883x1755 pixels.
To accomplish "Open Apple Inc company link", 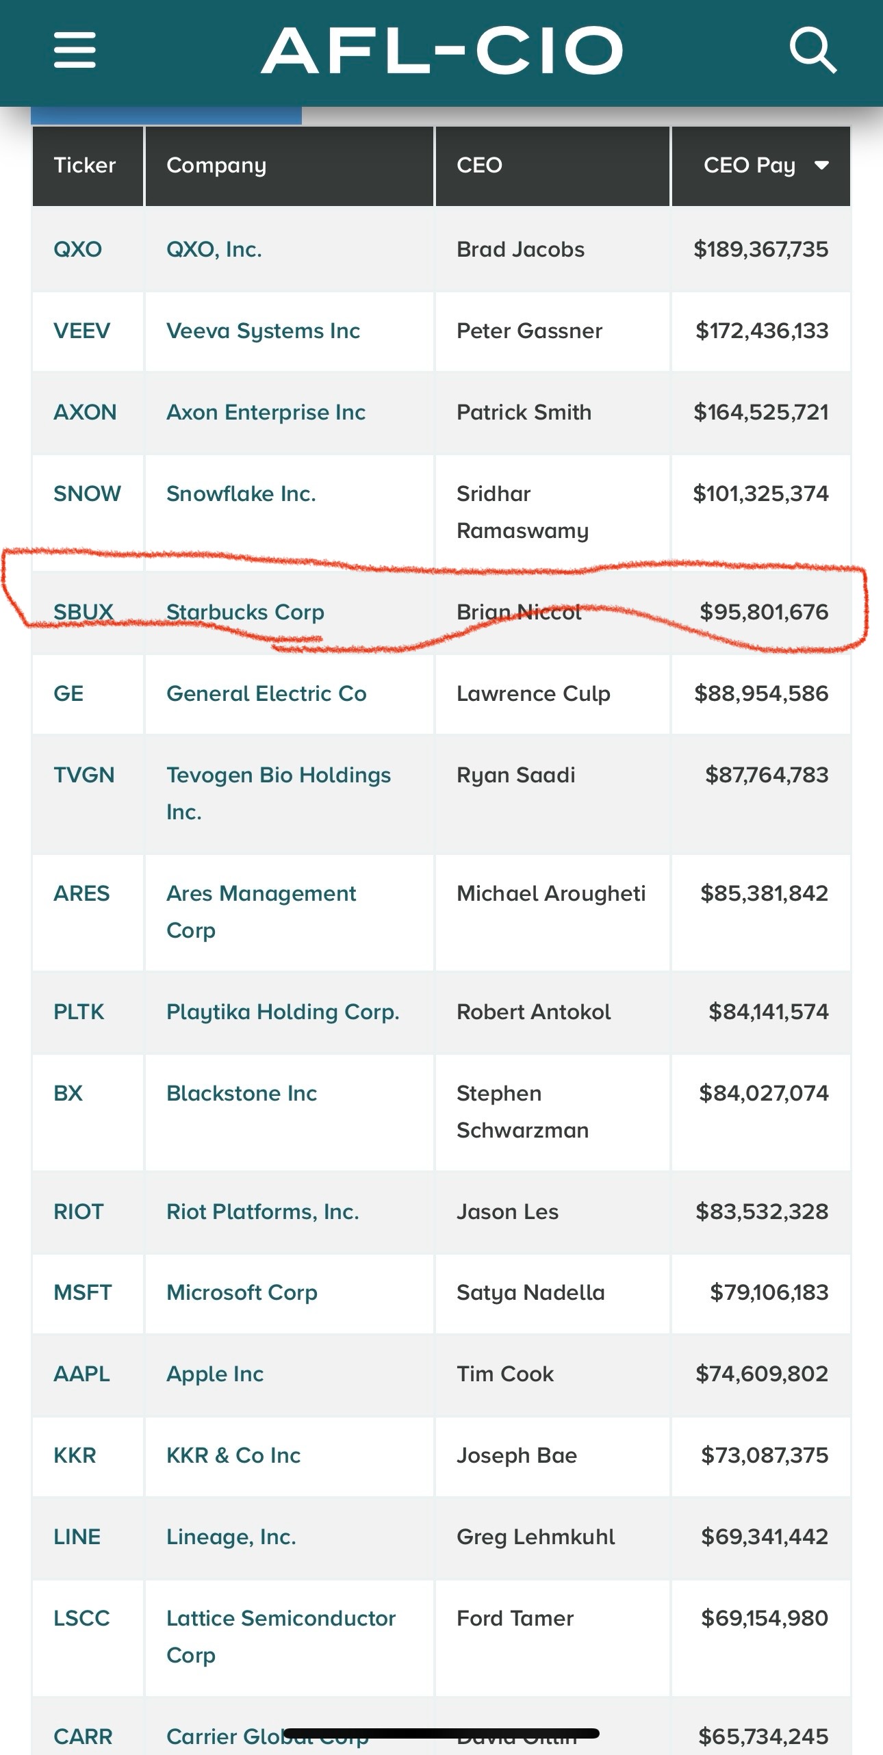I will [215, 1374].
